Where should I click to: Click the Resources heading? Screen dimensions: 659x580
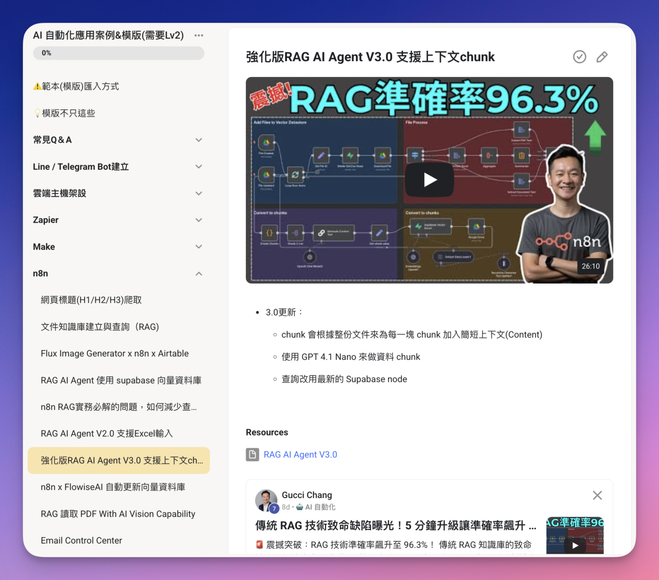click(x=267, y=432)
